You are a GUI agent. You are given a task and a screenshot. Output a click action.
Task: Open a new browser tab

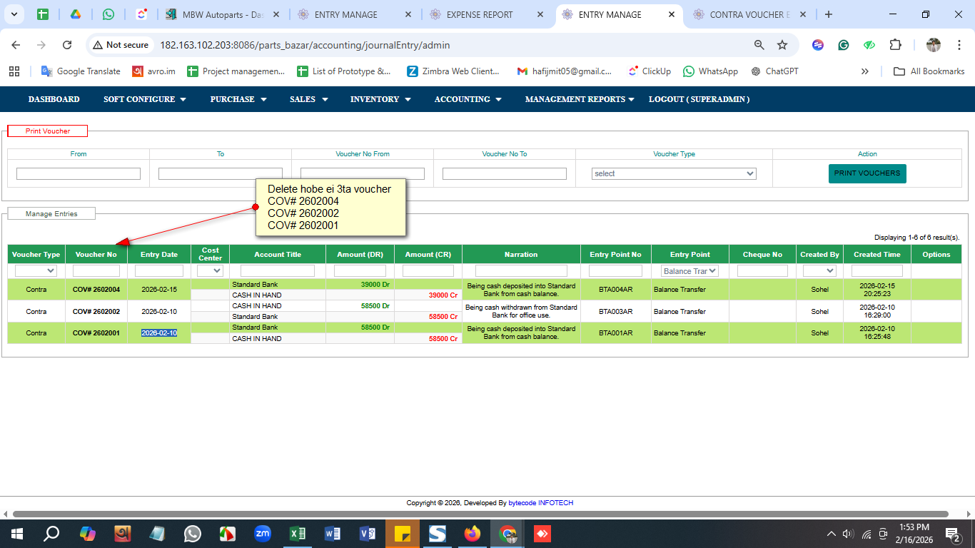(x=828, y=14)
